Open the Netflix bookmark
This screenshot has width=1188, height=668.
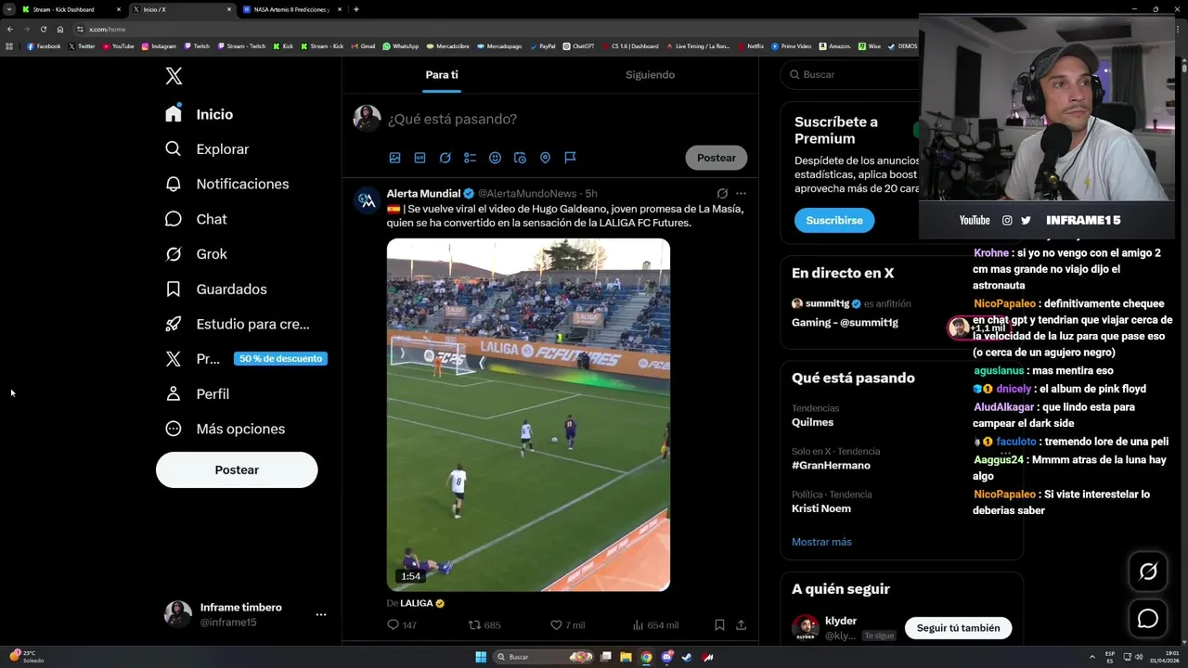coord(751,45)
